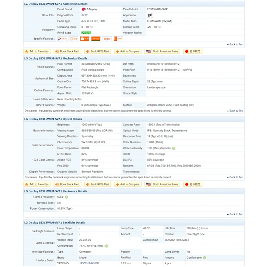Click the Rear mounting holes entry
The width and height of the screenshot is (267, 267).
pos(69,99)
